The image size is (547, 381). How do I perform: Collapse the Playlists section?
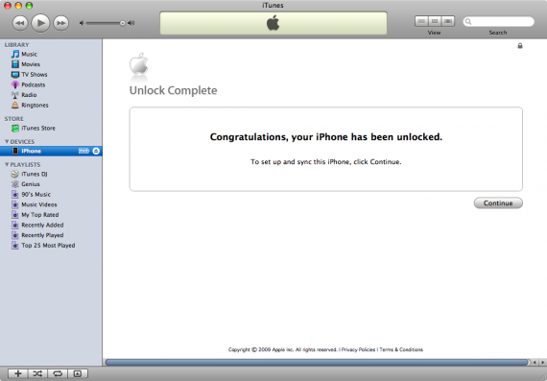[x=7, y=164]
